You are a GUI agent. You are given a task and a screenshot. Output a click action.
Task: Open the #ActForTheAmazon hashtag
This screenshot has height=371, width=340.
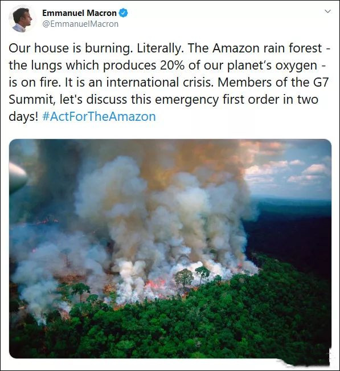[x=99, y=116]
